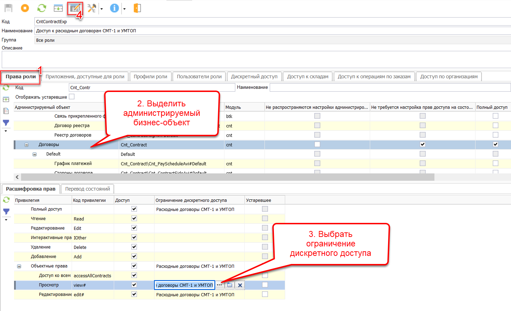Click the orange stop icon in the toolbar

point(25,8)
